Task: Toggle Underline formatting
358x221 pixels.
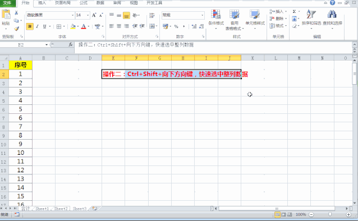Action: coord(44,26)
